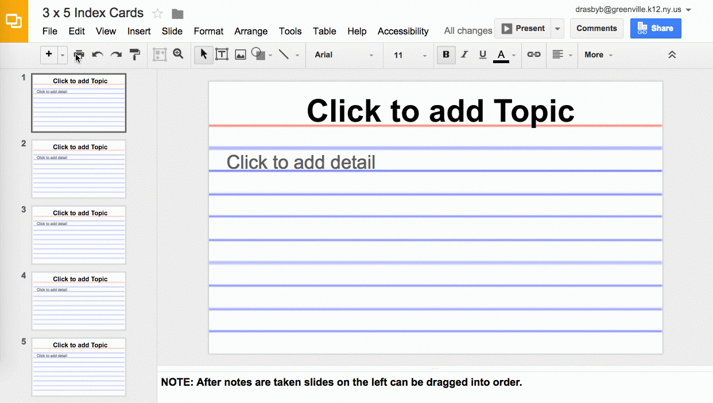Click the insert image icon

[241, 55]
